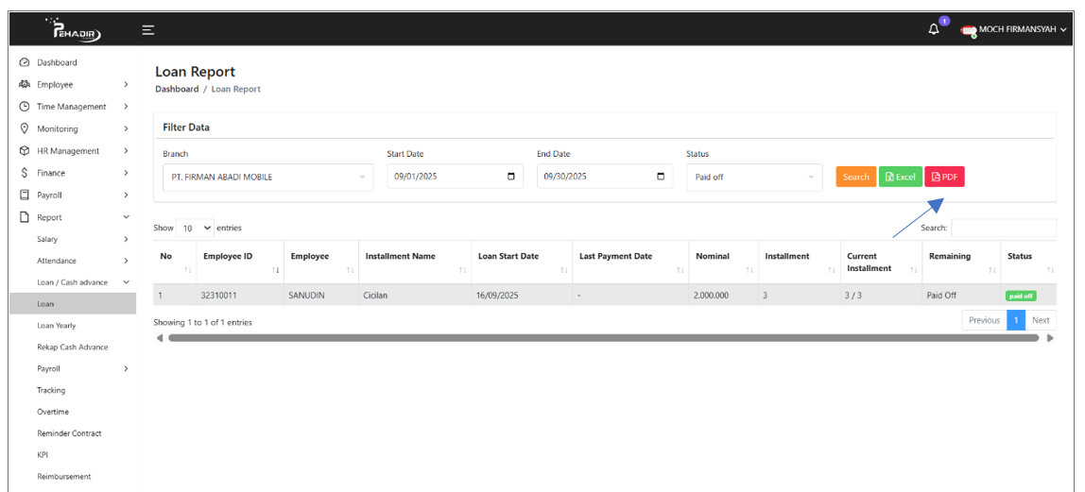Image resolution: width=1085 pixels, height=492 pixels.
Task: Toggle the hamburger sidebar menu icon
Action: [x=148, y=30]
